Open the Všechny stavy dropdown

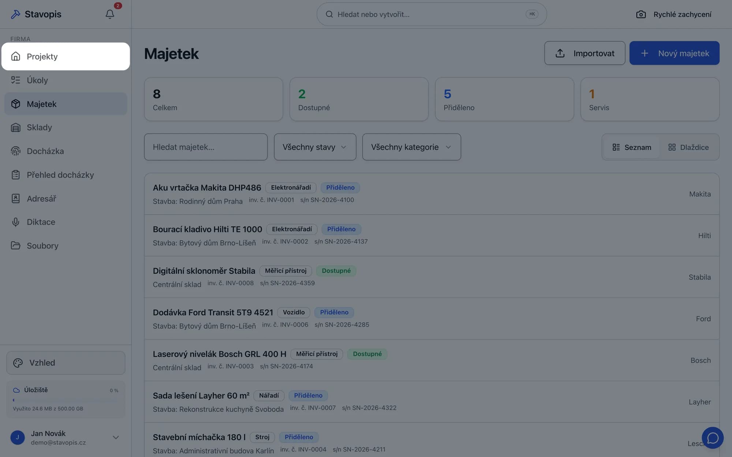click(315, 147)
